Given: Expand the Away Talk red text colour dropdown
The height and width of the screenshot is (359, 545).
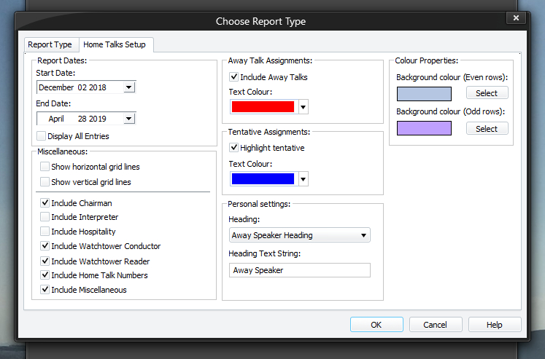Looking at the screenshot, I should pos(304,107).
